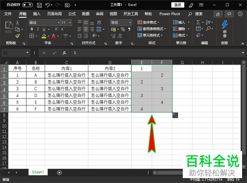Click the Align Left icon

point(80,29)
